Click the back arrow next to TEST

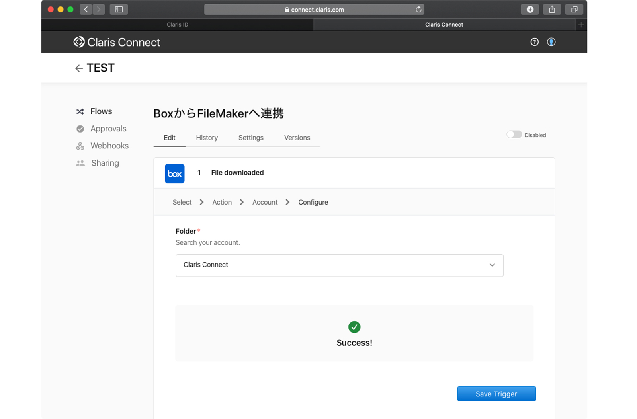79,68
